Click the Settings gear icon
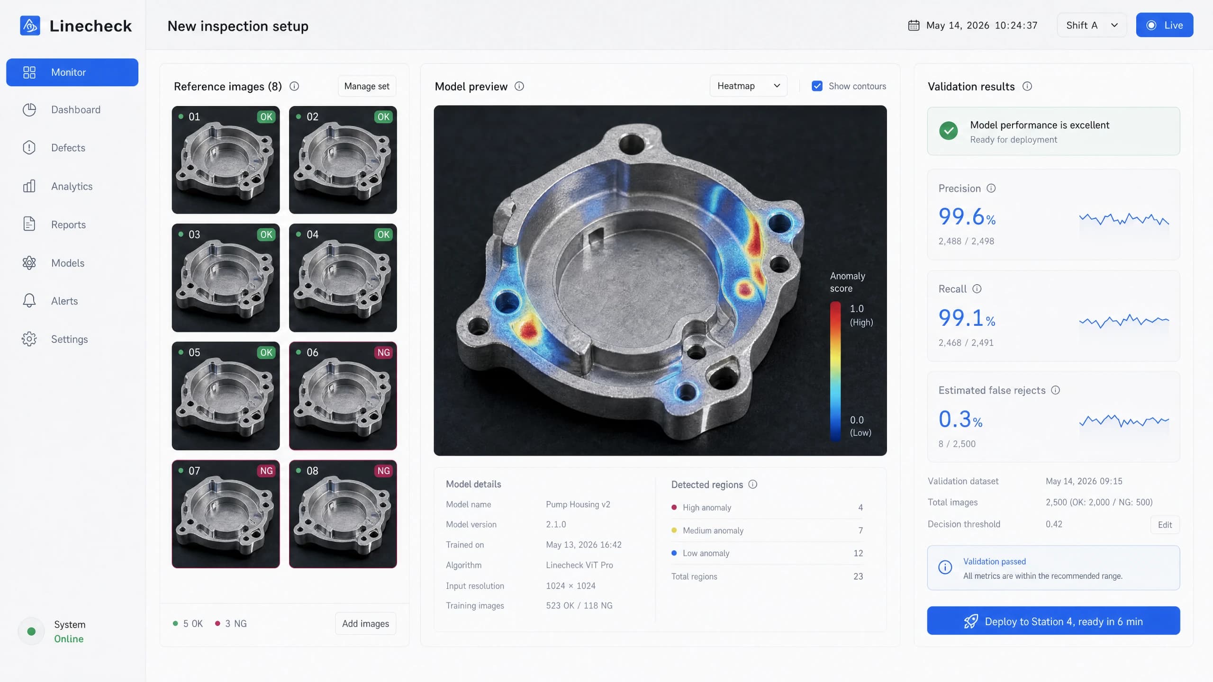This screenshot has width=1213, height=682. 29,339
